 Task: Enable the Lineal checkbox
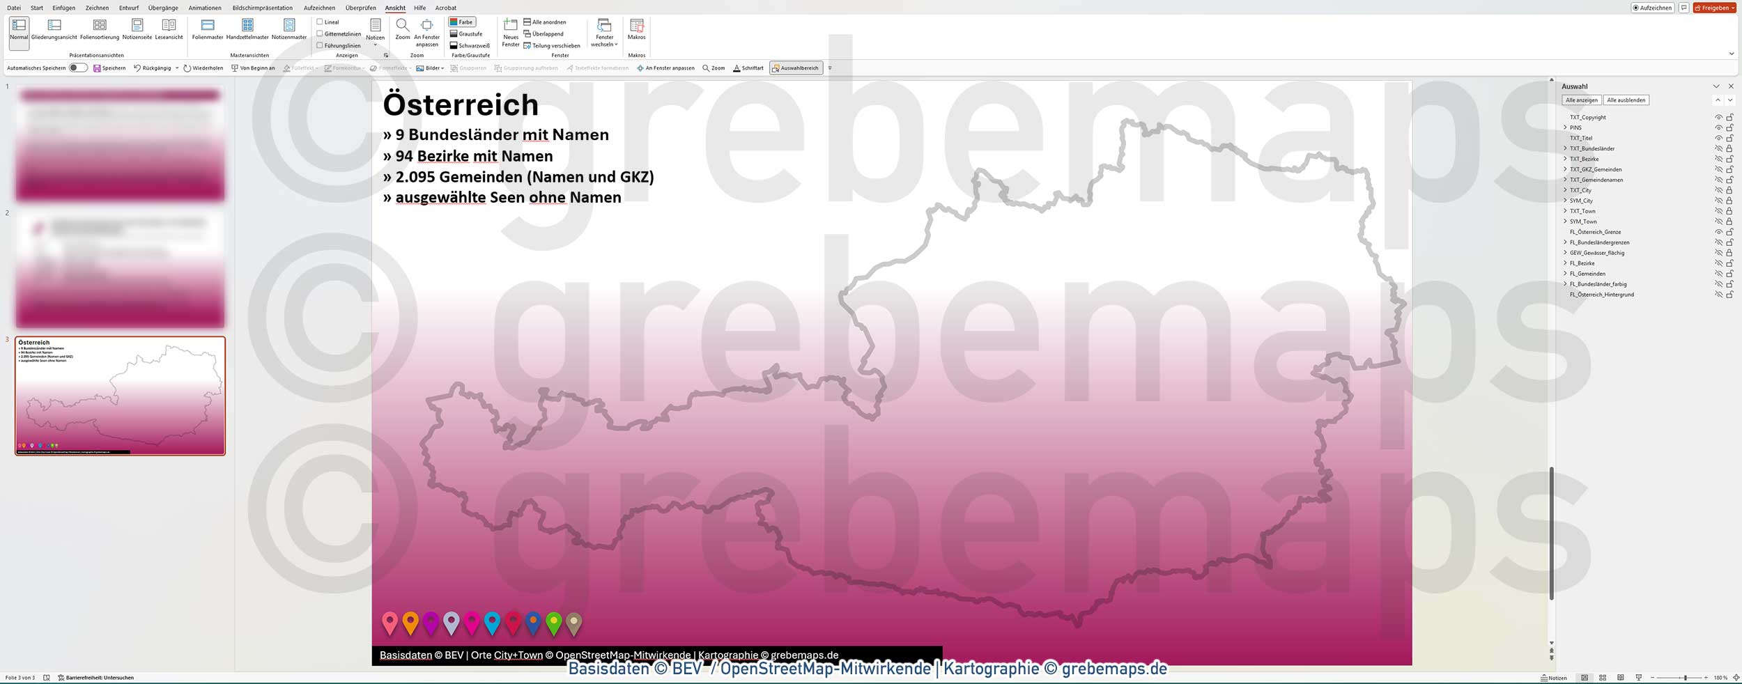point(318,21)
